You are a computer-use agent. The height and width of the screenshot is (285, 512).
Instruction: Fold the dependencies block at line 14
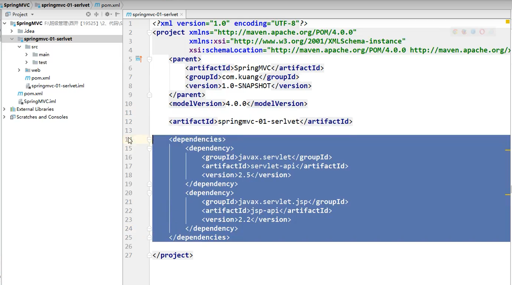pos(149,139)
